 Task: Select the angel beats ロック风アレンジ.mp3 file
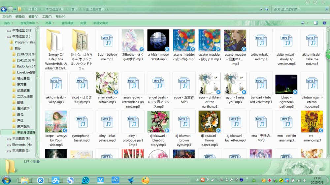click(158, 90)
